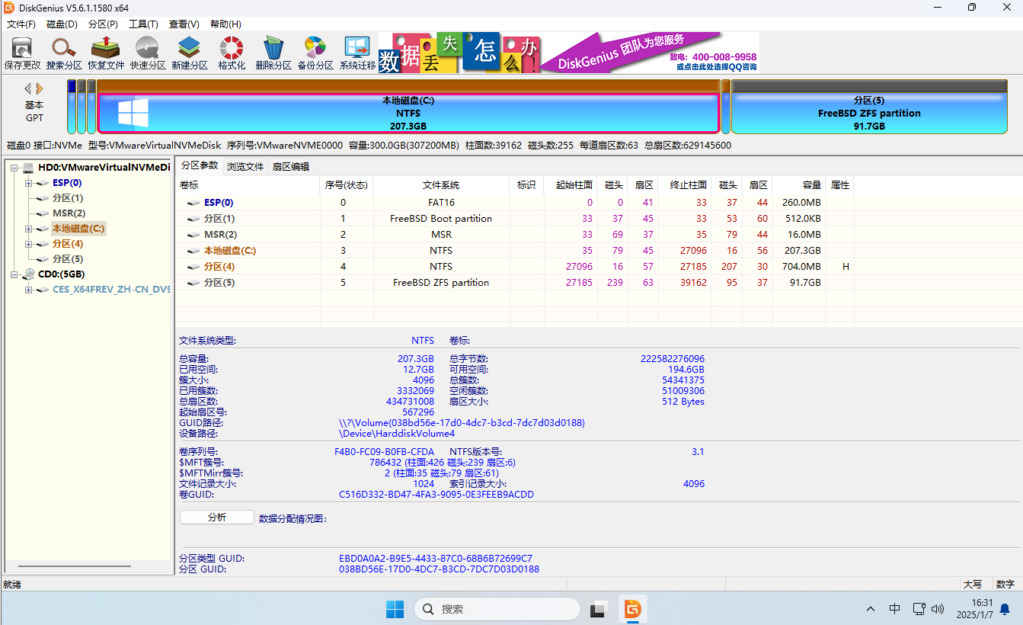Screen dimensions: 1023x625
Task: Open the 查看(V) menu
Action: (x=184, y=24)
